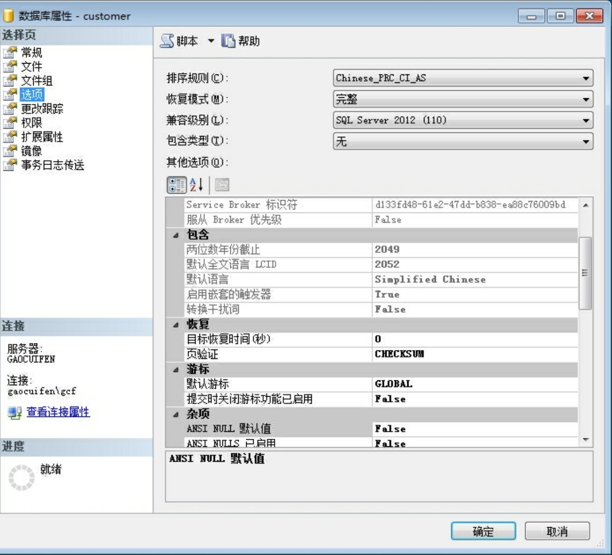Screen dimensions: 612x555
Task: Open the 文件组 page
Action: click(37, 80)
